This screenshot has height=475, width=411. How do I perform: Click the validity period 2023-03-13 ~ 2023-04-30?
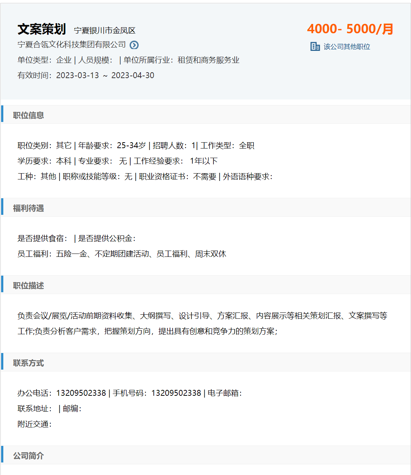(105, 76)
